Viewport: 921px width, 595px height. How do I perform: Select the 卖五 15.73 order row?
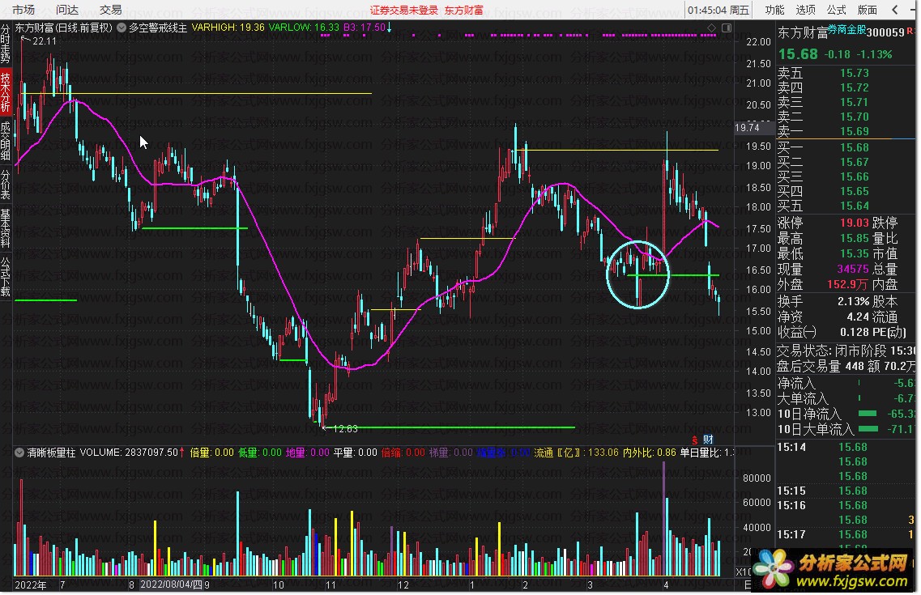(x=846, y=73)
